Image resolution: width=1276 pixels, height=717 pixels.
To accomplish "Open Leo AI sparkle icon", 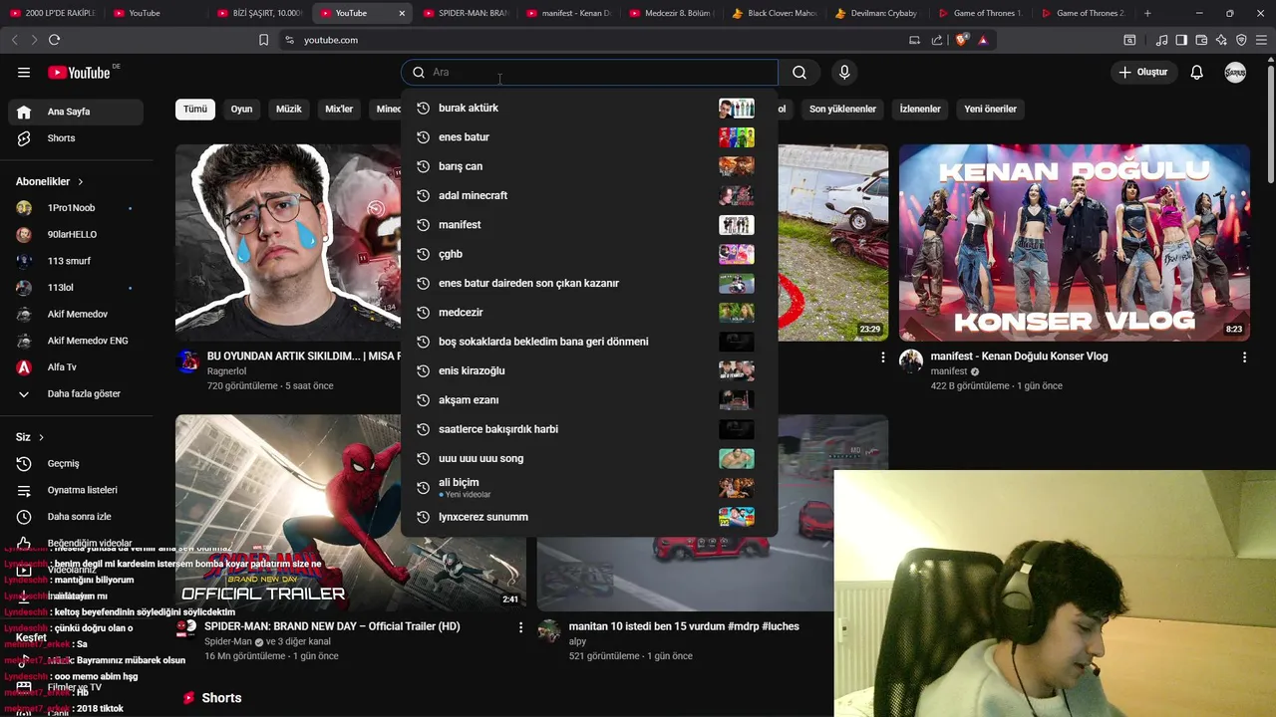I will [x=1221, y=40].
